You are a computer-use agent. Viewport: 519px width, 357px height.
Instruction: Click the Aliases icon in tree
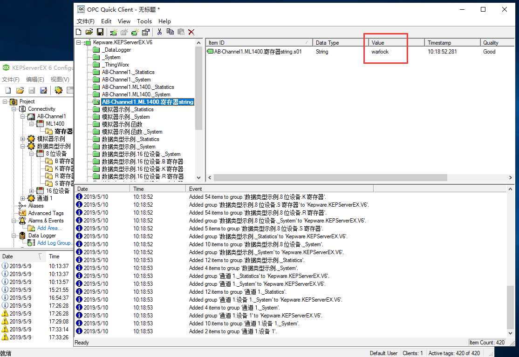(x=22, y=206)
